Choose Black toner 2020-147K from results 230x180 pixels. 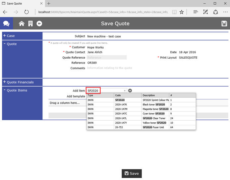pos(141,104)
